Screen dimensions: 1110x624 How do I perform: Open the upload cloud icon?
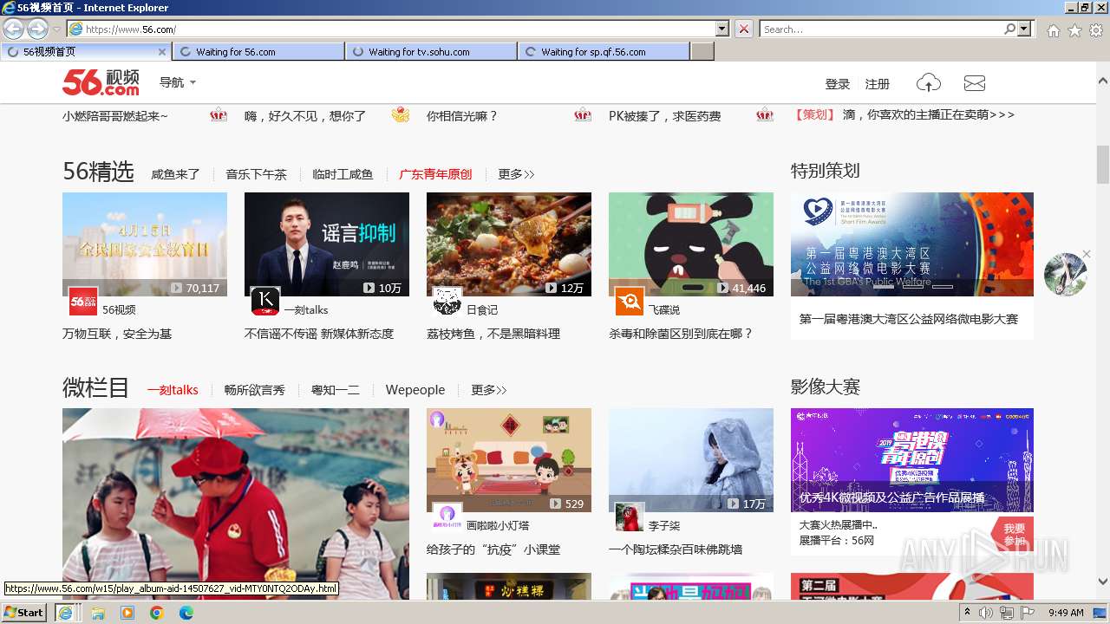[x=928, y=83]
